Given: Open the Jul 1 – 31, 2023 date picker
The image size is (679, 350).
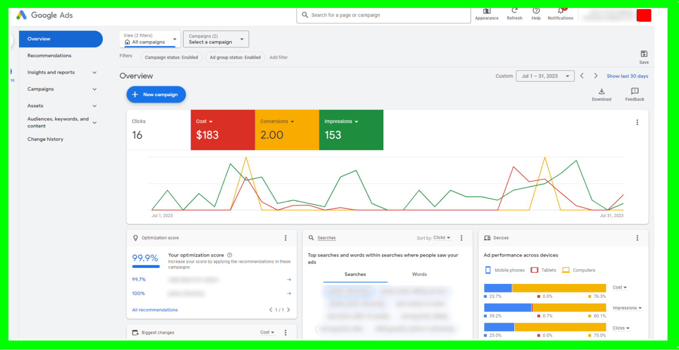Looking at the screenshot, I should tap(545, 76).
